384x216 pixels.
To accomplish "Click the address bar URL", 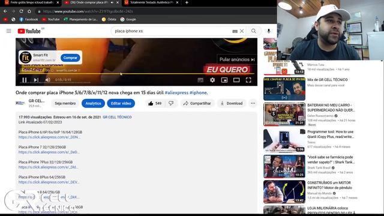I will coord(88,11).
